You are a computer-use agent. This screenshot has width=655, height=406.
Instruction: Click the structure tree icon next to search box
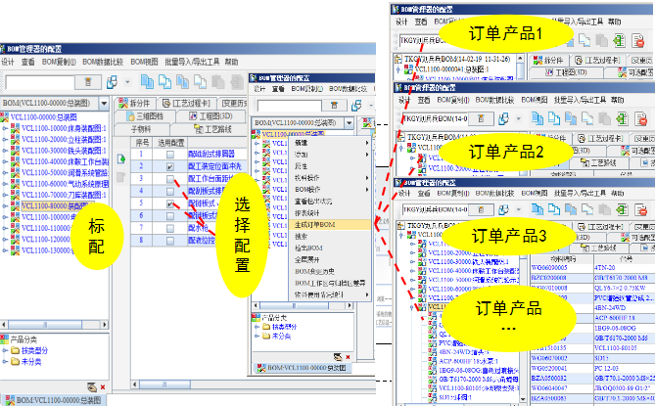coord(113,81)
